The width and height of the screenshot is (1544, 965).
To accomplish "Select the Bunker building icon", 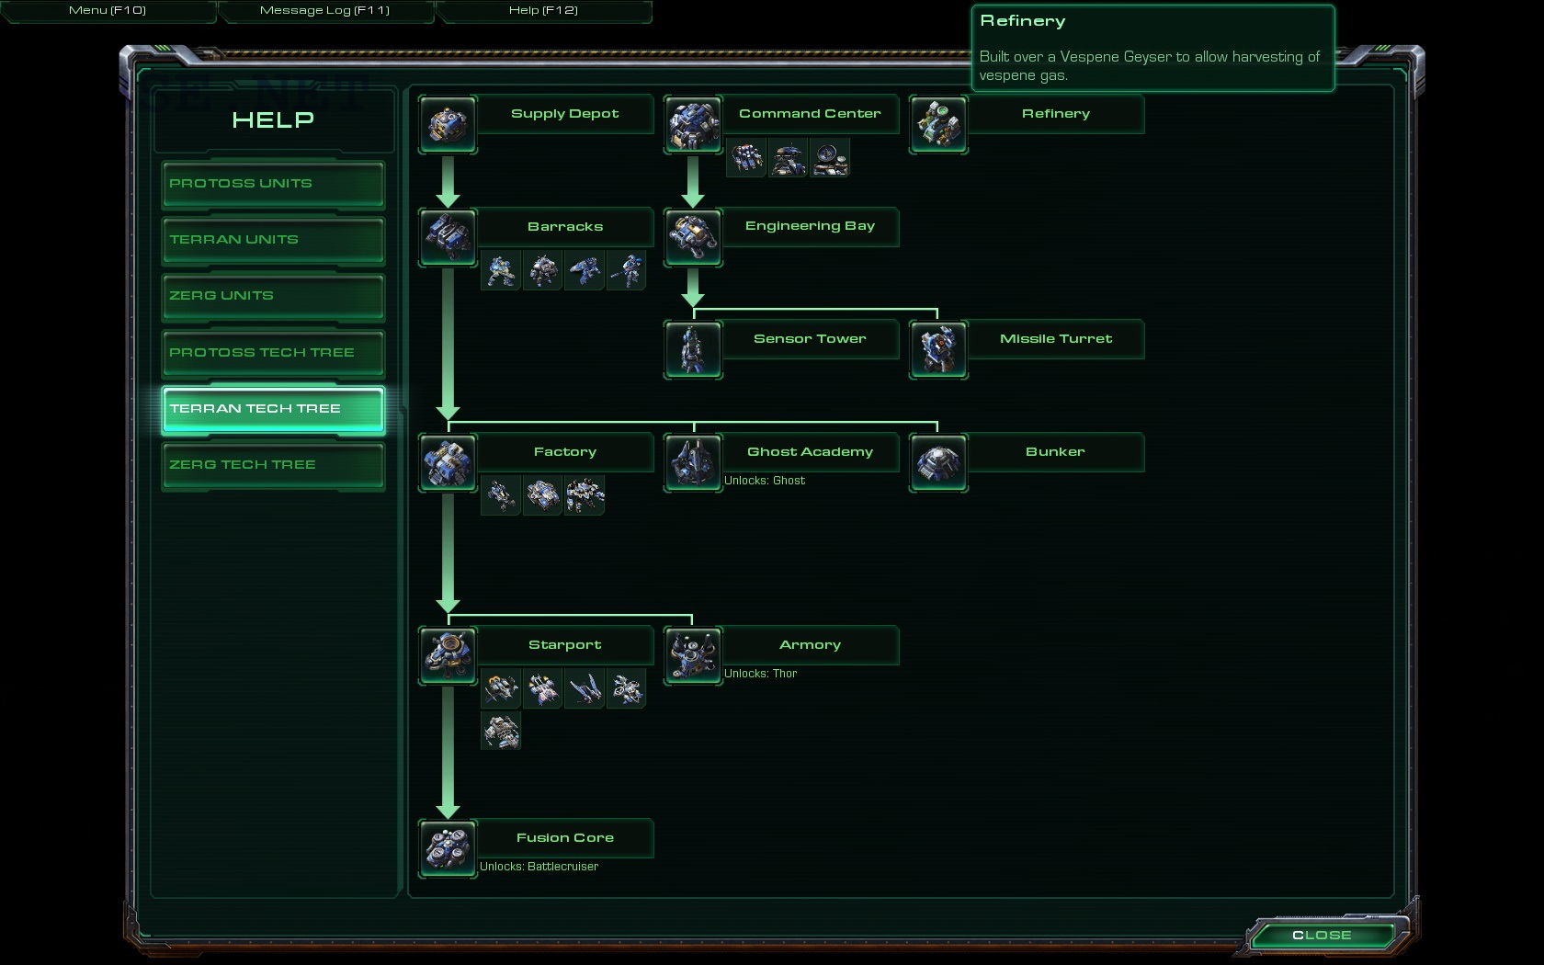I will (x=938, y=462).
